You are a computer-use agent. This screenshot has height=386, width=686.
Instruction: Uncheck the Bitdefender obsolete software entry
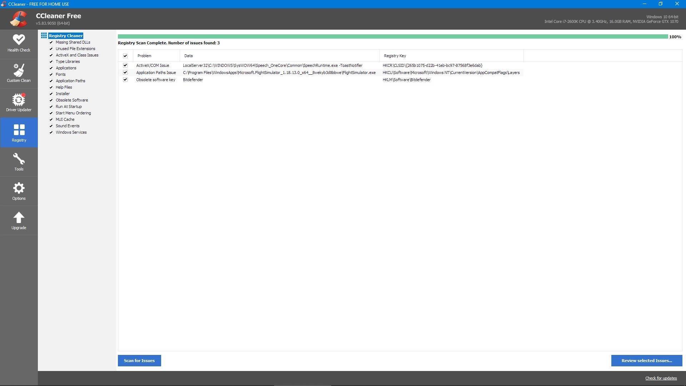point(125,80)
